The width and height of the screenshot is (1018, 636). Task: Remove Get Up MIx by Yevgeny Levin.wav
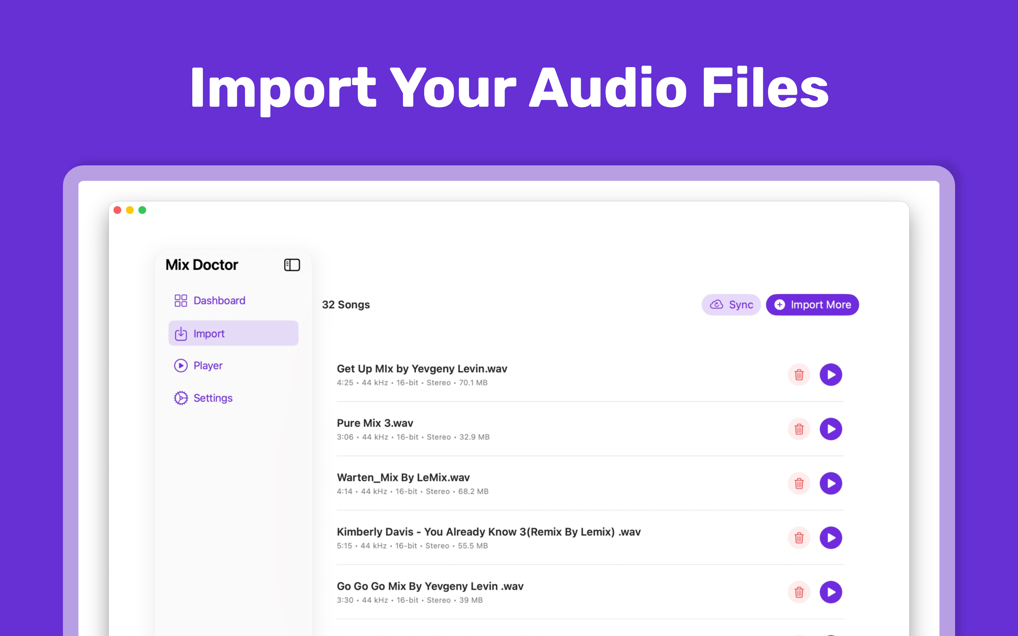point(799,375)
